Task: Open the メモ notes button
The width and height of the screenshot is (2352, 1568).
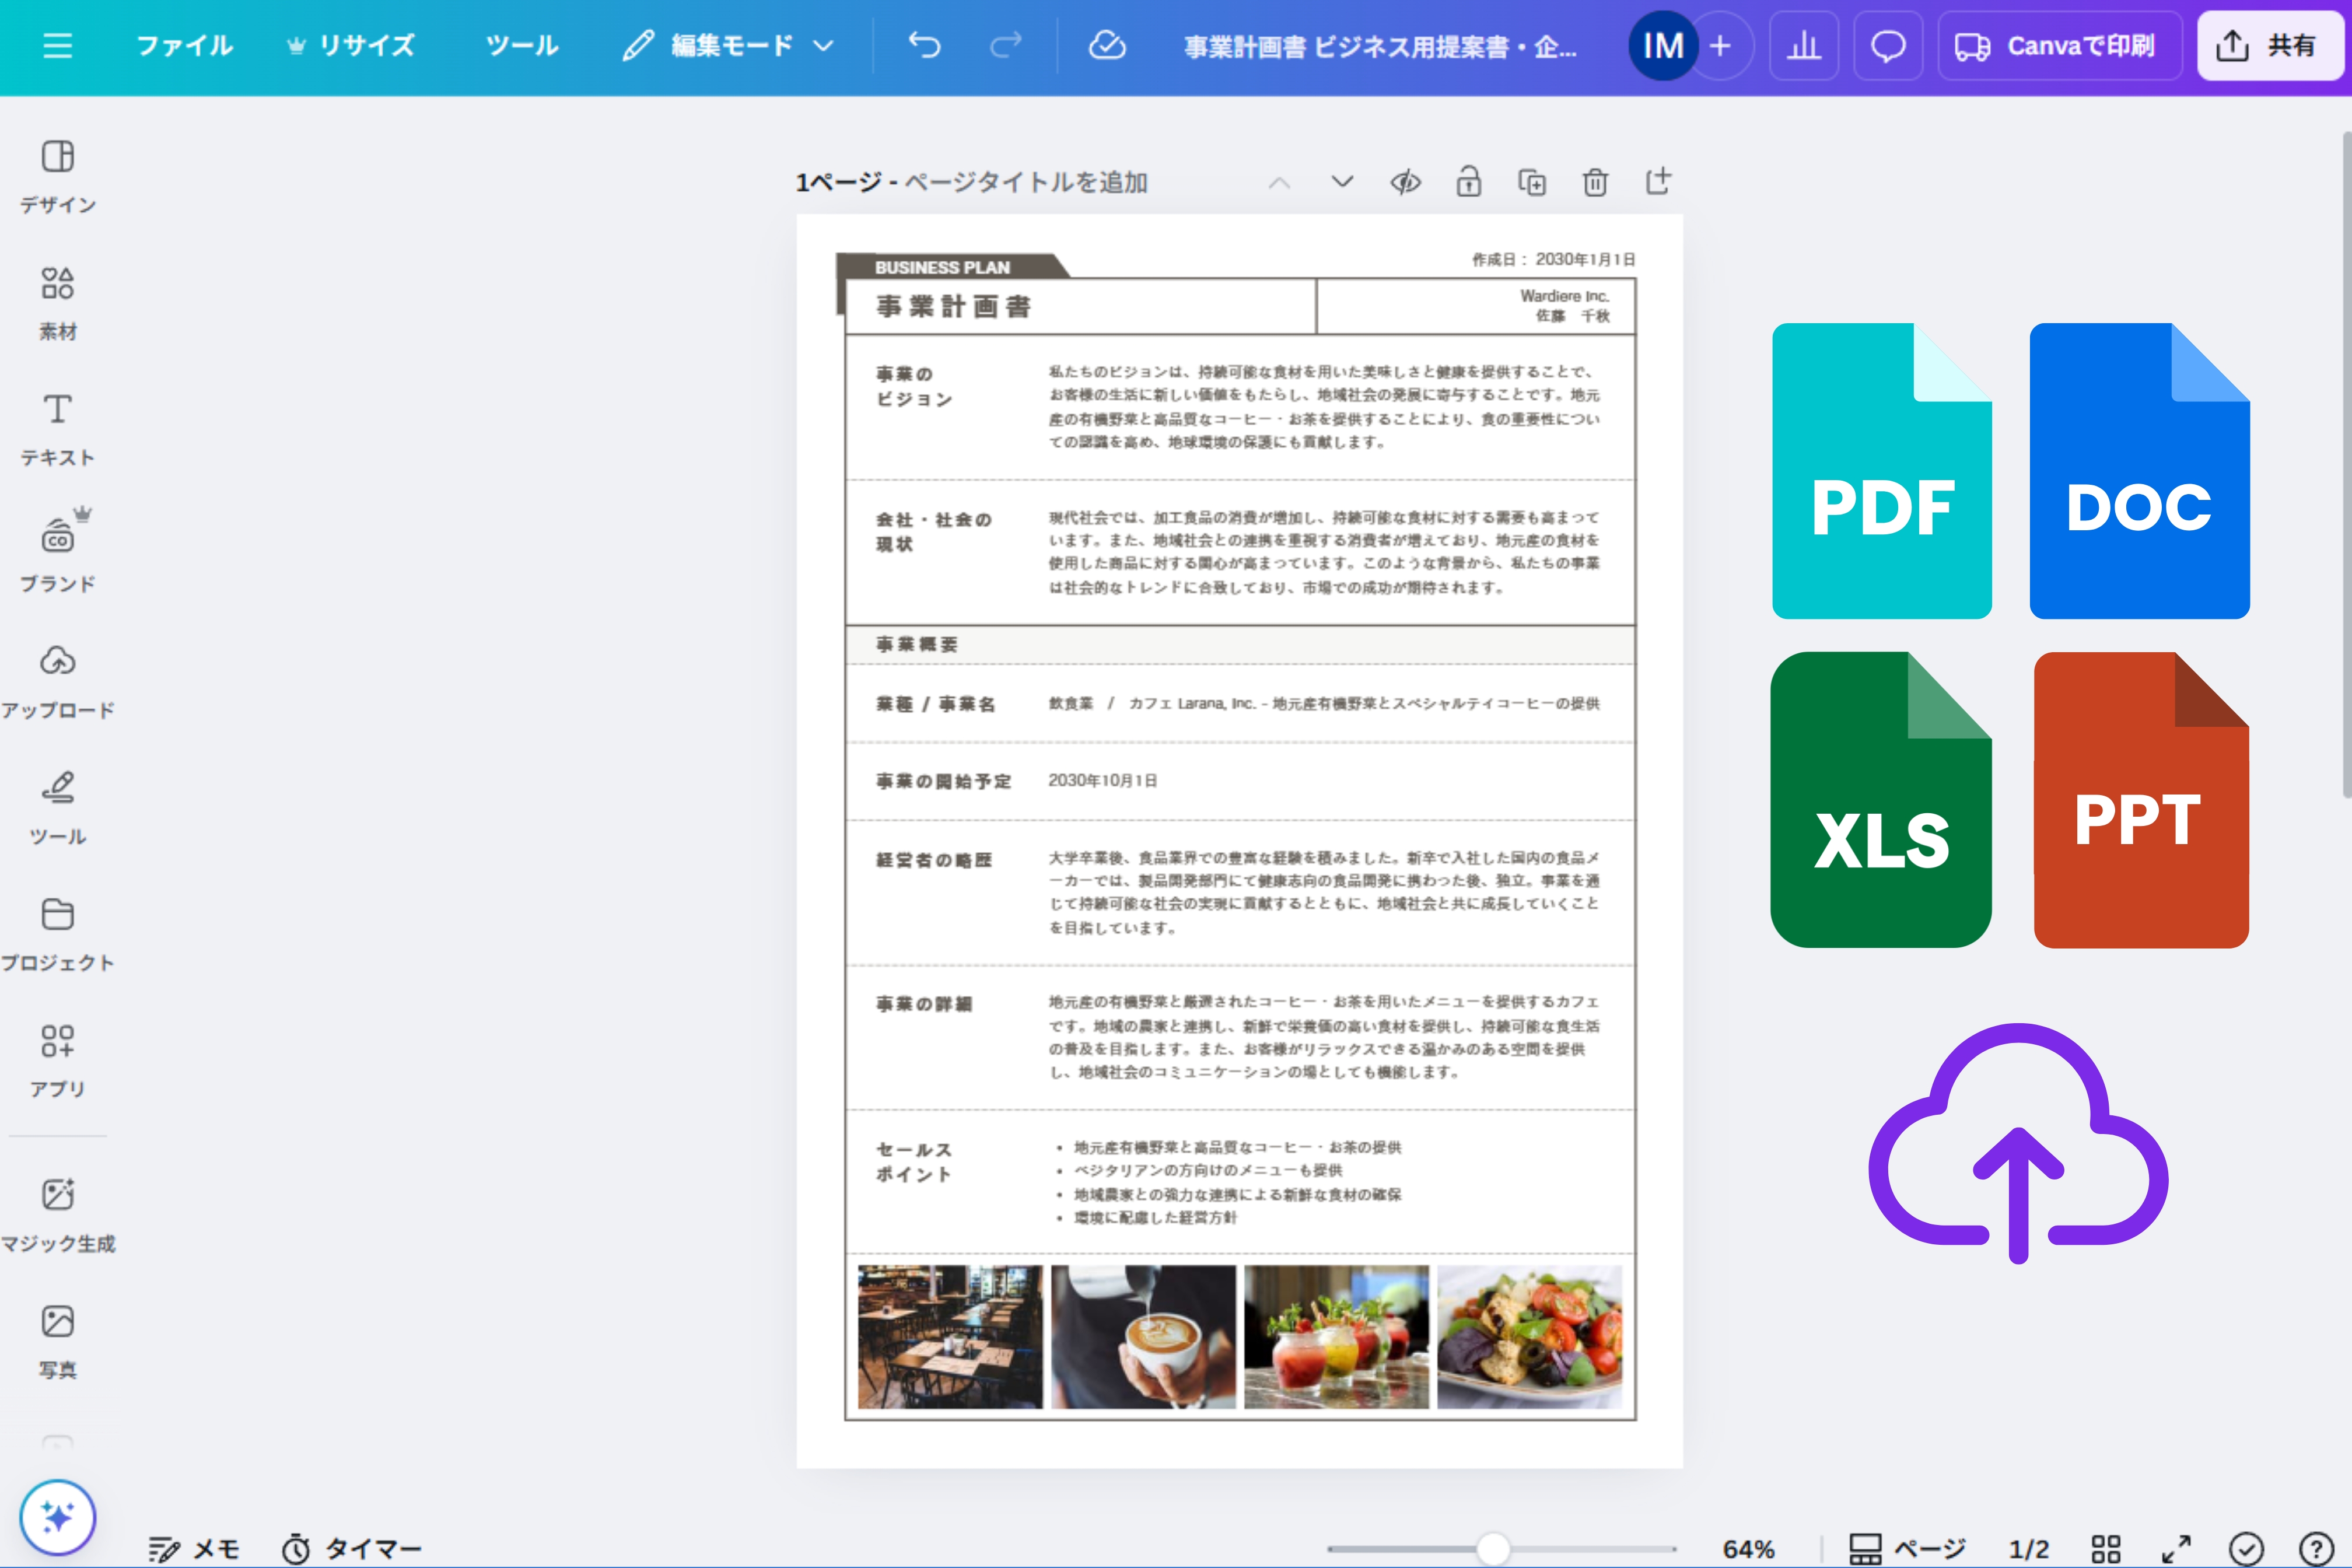Action: click(194, 1549)
